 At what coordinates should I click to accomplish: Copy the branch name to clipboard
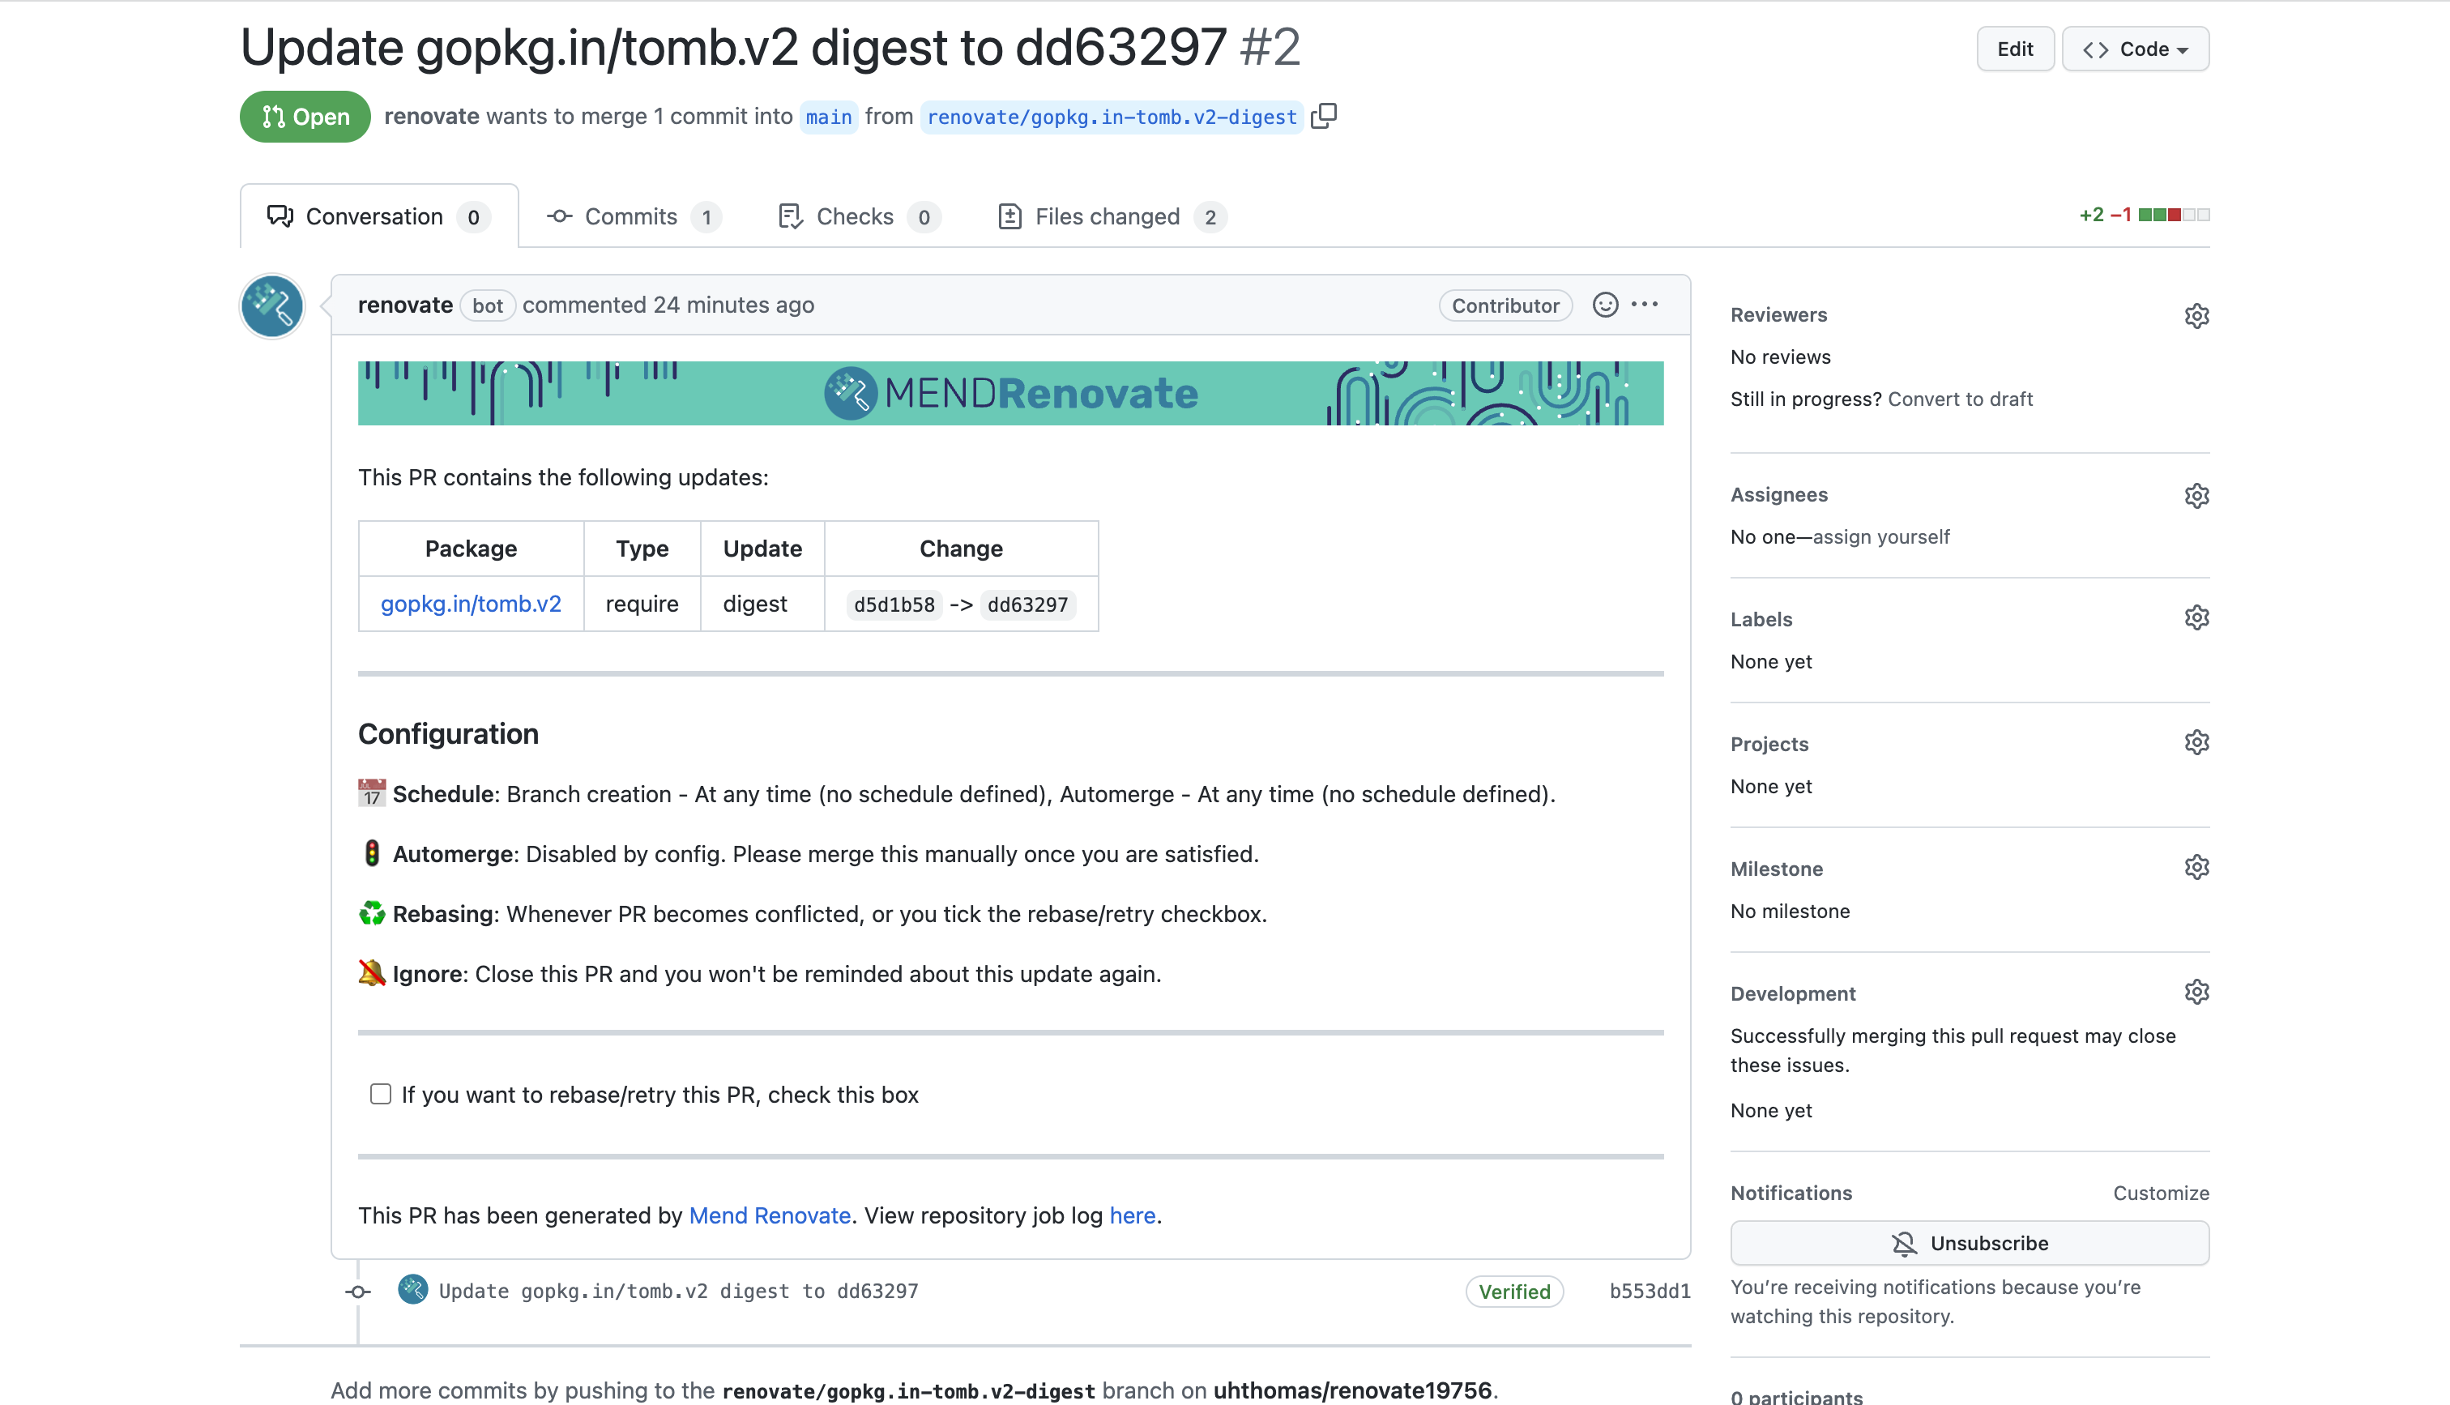(1325, 116)
